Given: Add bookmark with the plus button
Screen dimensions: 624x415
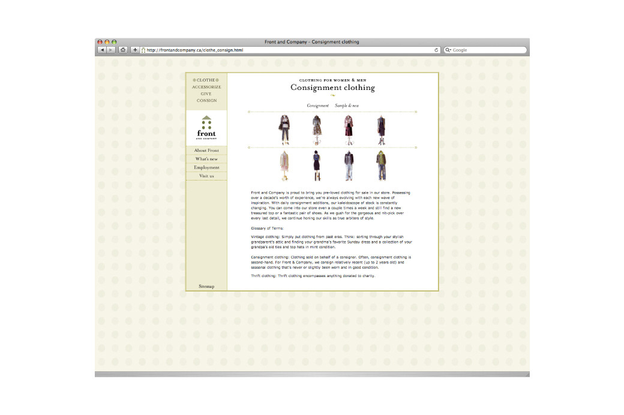Looking at the screenshot, I should click(x=135, y=50).
